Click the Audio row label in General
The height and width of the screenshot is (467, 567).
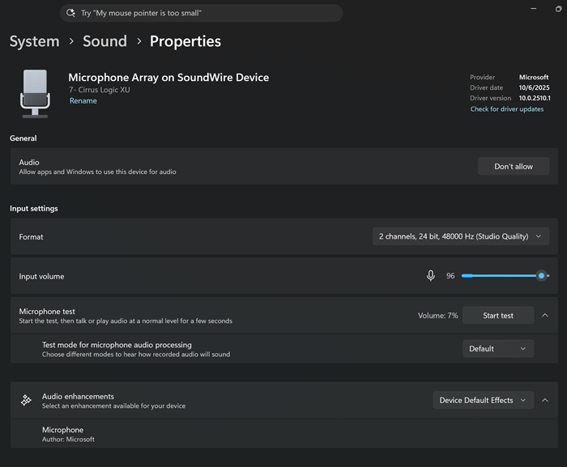point(29,163)
